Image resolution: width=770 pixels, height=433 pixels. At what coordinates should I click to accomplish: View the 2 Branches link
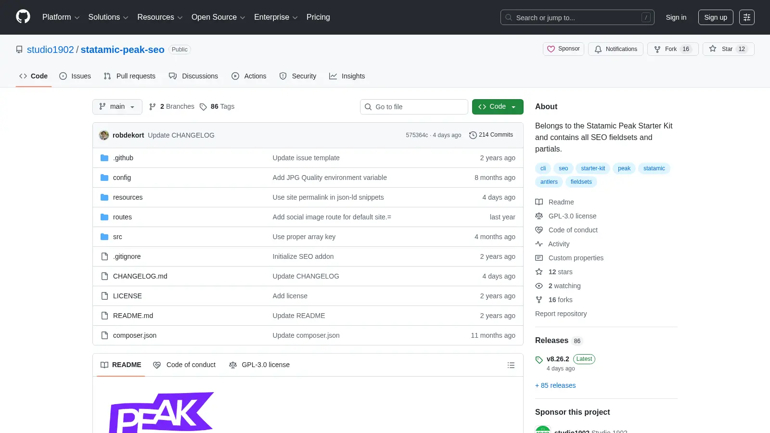[172, 107]
